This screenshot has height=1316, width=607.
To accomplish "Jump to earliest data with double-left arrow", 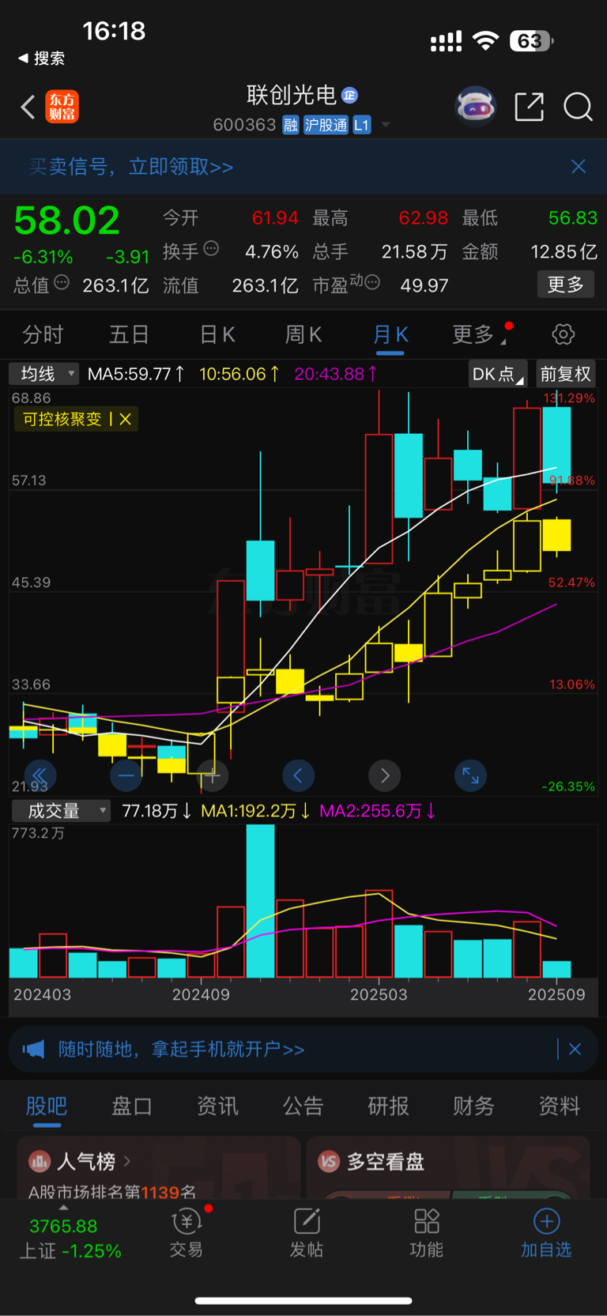I will point(40,775).
